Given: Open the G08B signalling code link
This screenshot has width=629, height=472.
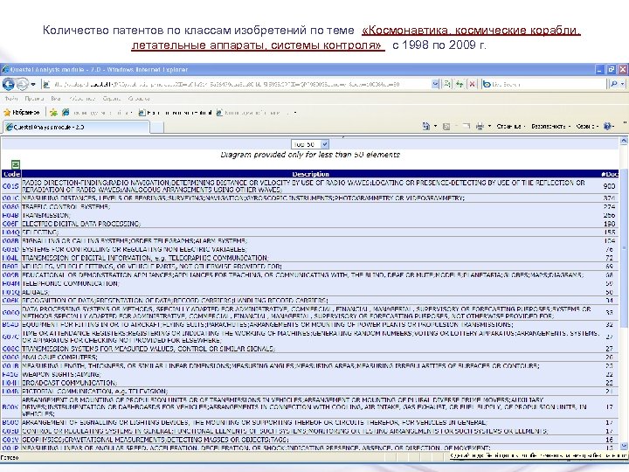Looking at the screenshot, I should pyautogui.click(x=10, y=241).
